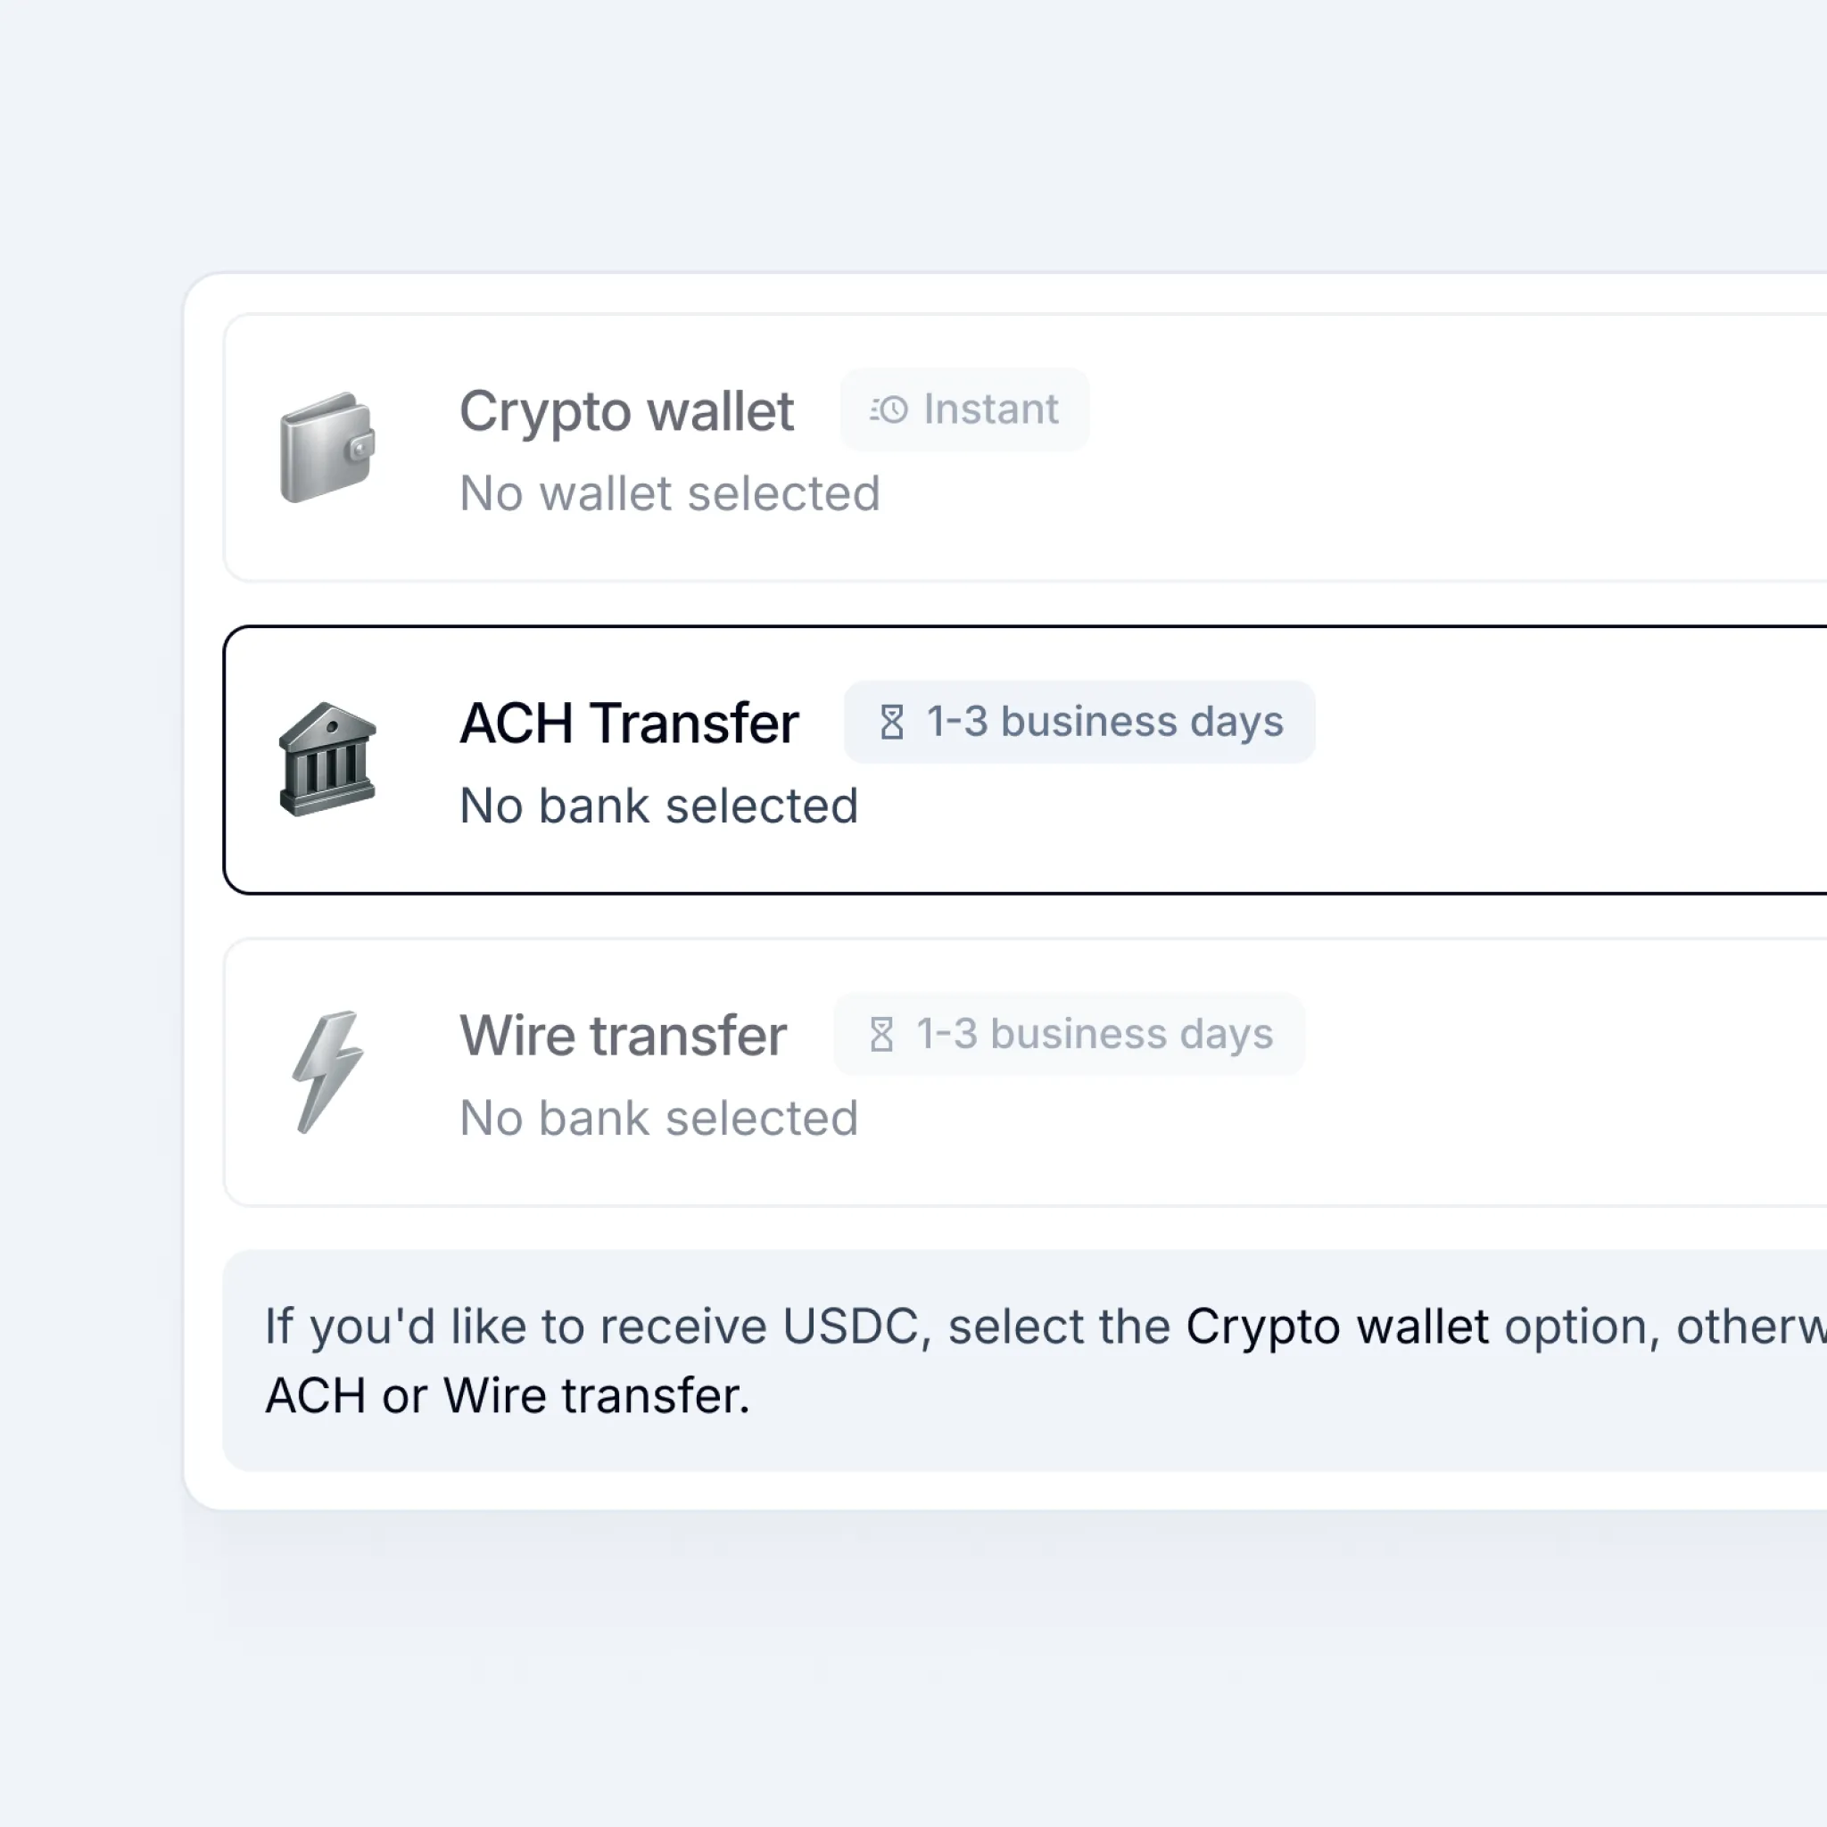Click "ACH or Wire transfer." in the info note
The height and width of the screenshot is (1827, 1827).
click(x=507, y=1396)
